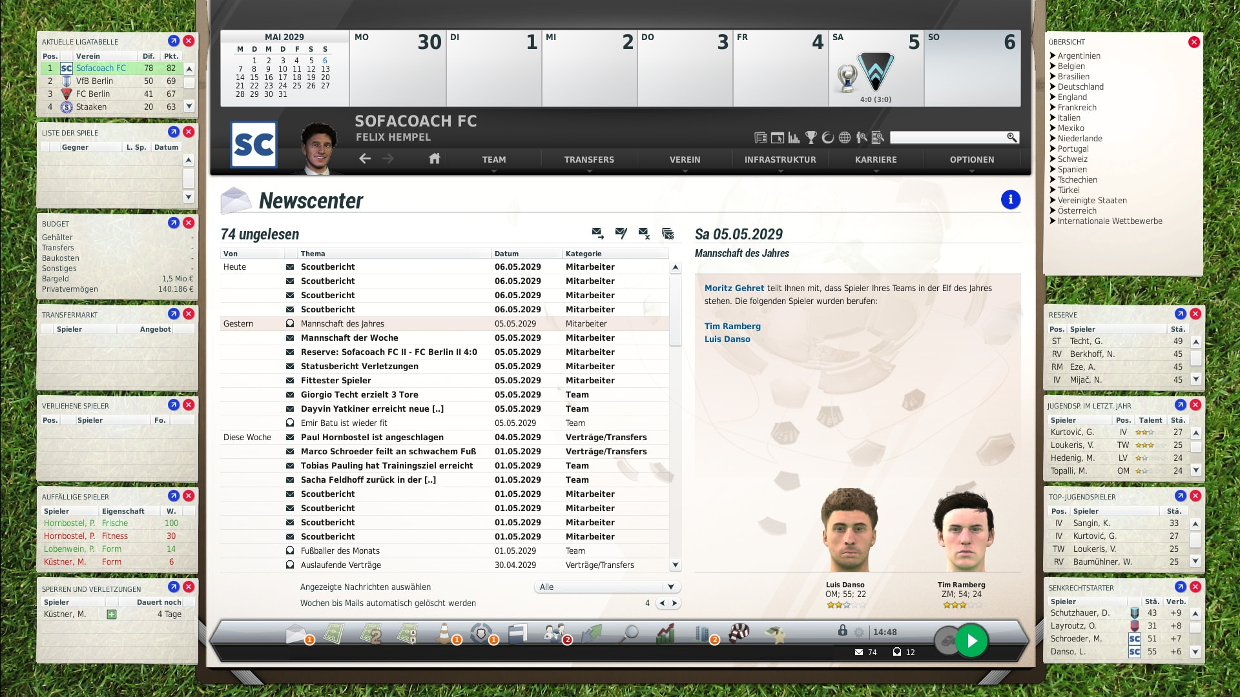
Task: Click the green and blue transfer arrows icon
Action: tap(592, 633)
